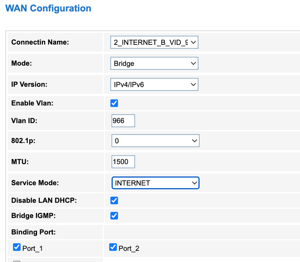Click the Connectin Name label
The image size is (300, 262).
click(x=40, y=42)
